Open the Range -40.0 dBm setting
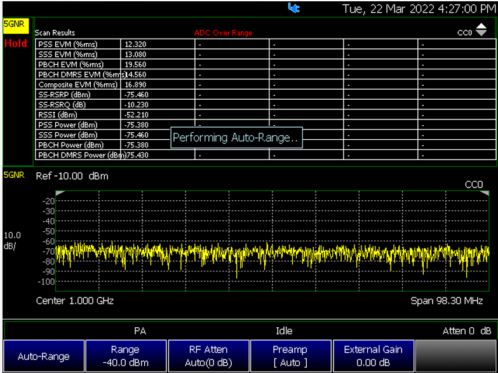This screenshot has height=373, width=498. click(x=126, y=356)
